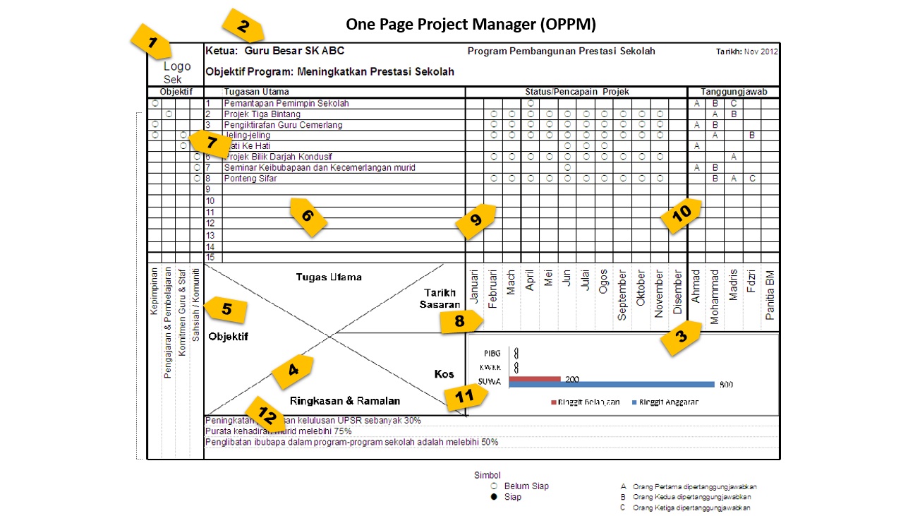The height and width of the screenshot is (516, 908).
Task: Click the red Ringgit Belanjaan legend swatch
Action: click(553, 402)
